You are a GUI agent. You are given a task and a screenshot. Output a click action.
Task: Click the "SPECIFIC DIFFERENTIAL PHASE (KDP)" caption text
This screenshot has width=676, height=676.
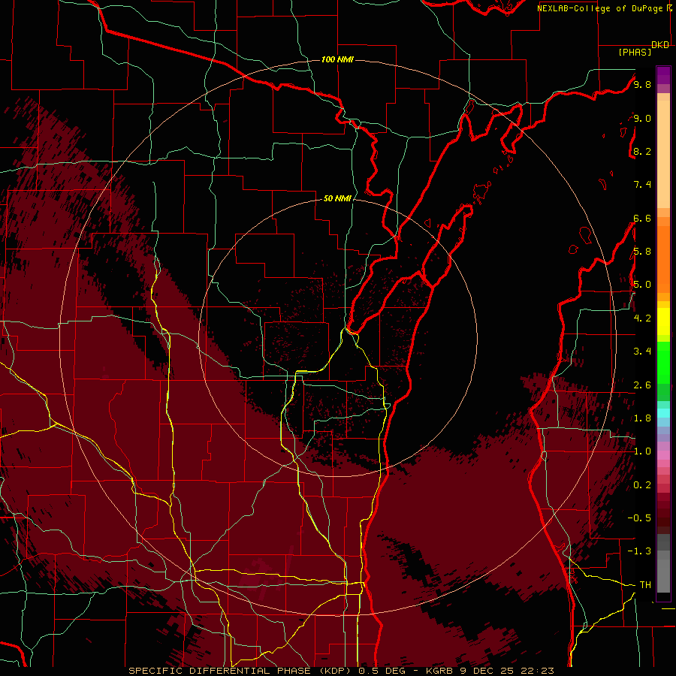tap(240, 671)
